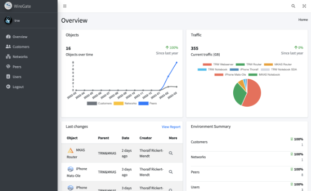Open the search magnifier in top bar
This screenshot has height=191, width=311.
pyautogui.click(x=293, y=6)
